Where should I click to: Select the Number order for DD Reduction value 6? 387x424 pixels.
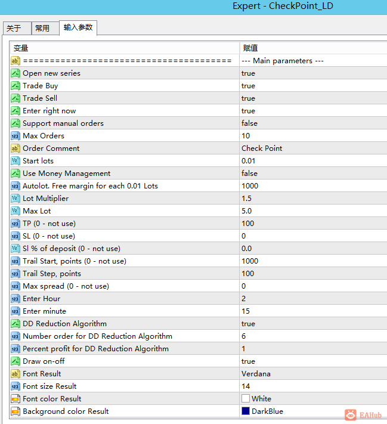click(244, 336)
